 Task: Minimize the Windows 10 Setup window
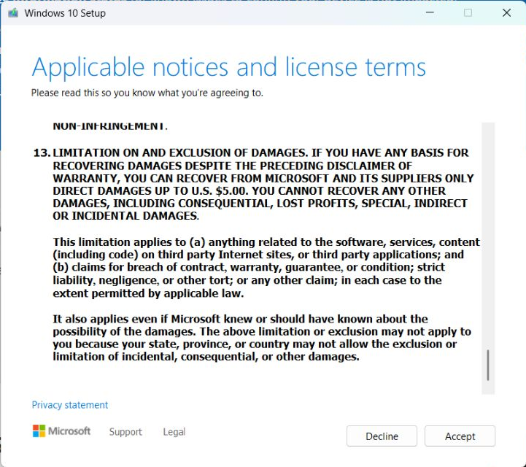[x=430, y=12]
